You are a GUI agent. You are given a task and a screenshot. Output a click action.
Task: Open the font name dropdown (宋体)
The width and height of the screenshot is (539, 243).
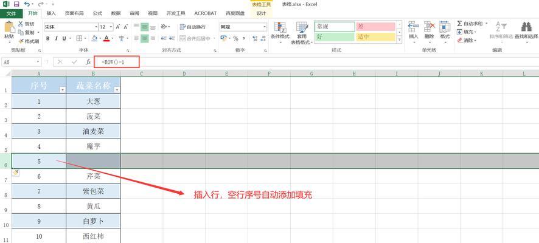(96, 27)
